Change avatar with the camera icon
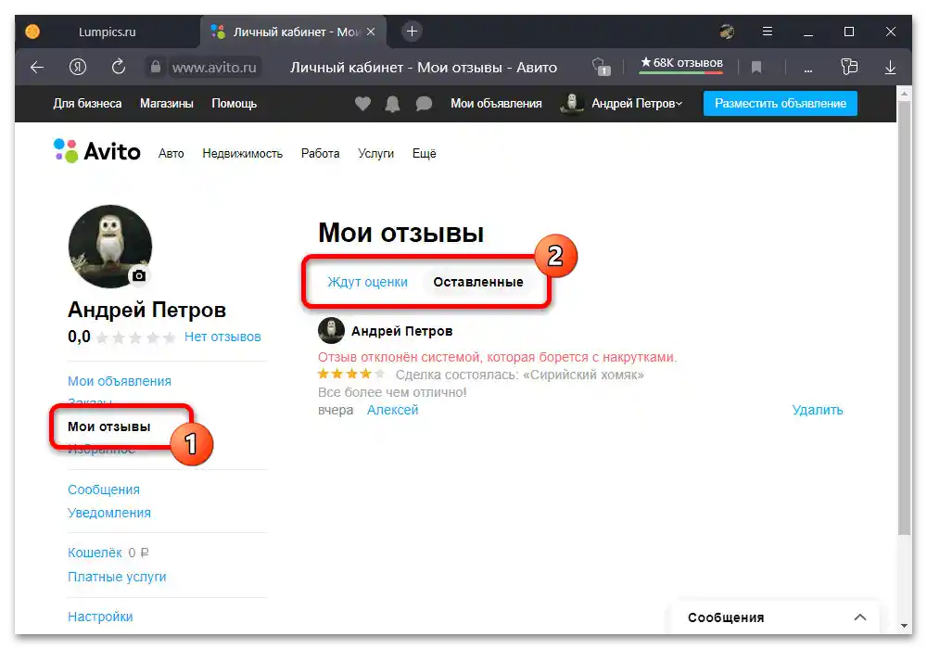This screenshot has height=649, width=927. click(x=139, y=275)
